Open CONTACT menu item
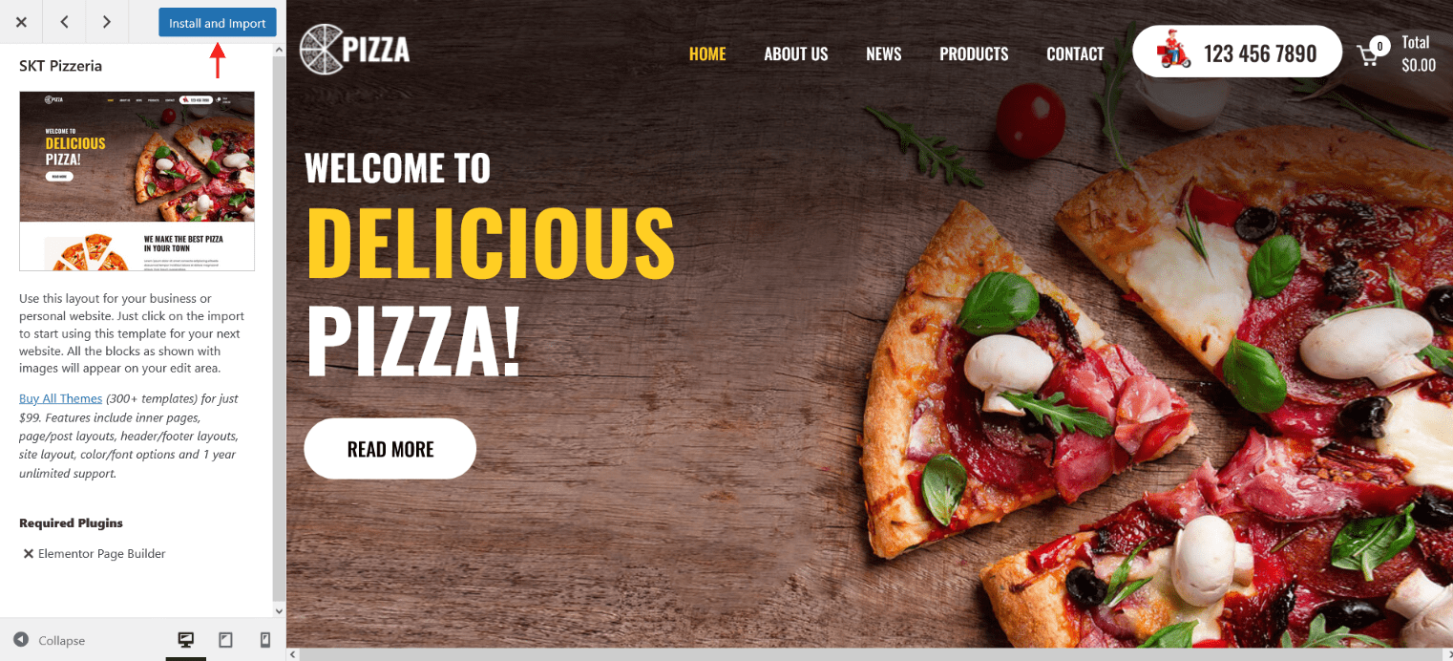This screenshot has height=661, width=1453. click(x=1075, y=54)
